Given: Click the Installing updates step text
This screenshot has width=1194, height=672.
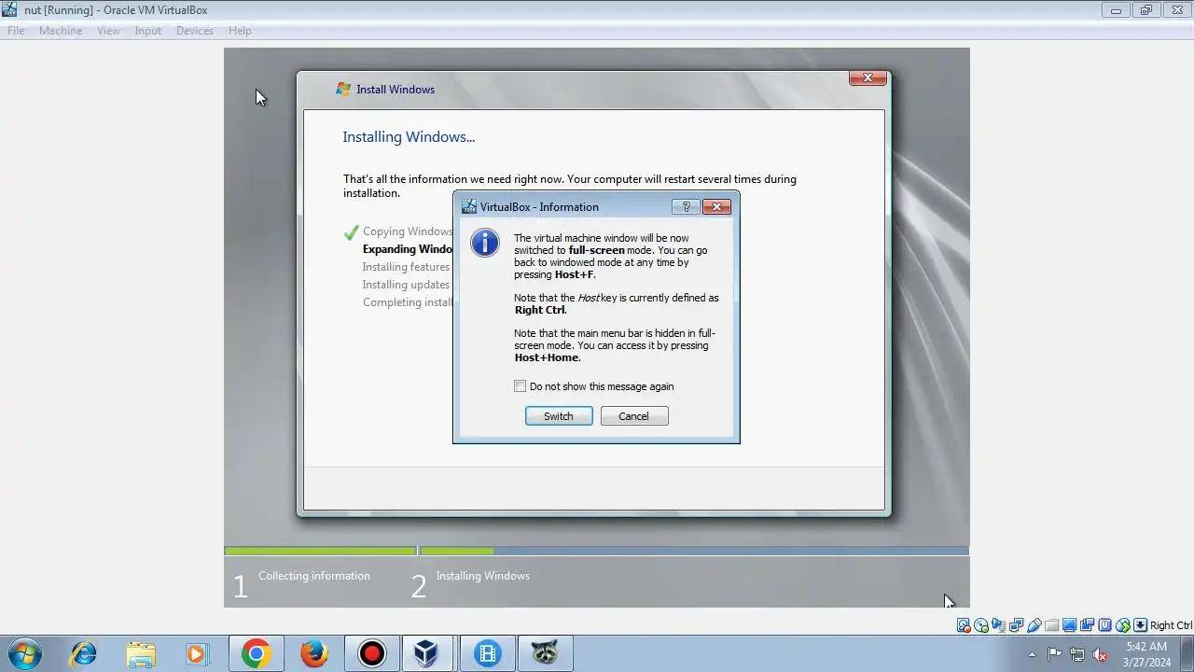Looking at the screenshot, I should [x=407, y=285].
